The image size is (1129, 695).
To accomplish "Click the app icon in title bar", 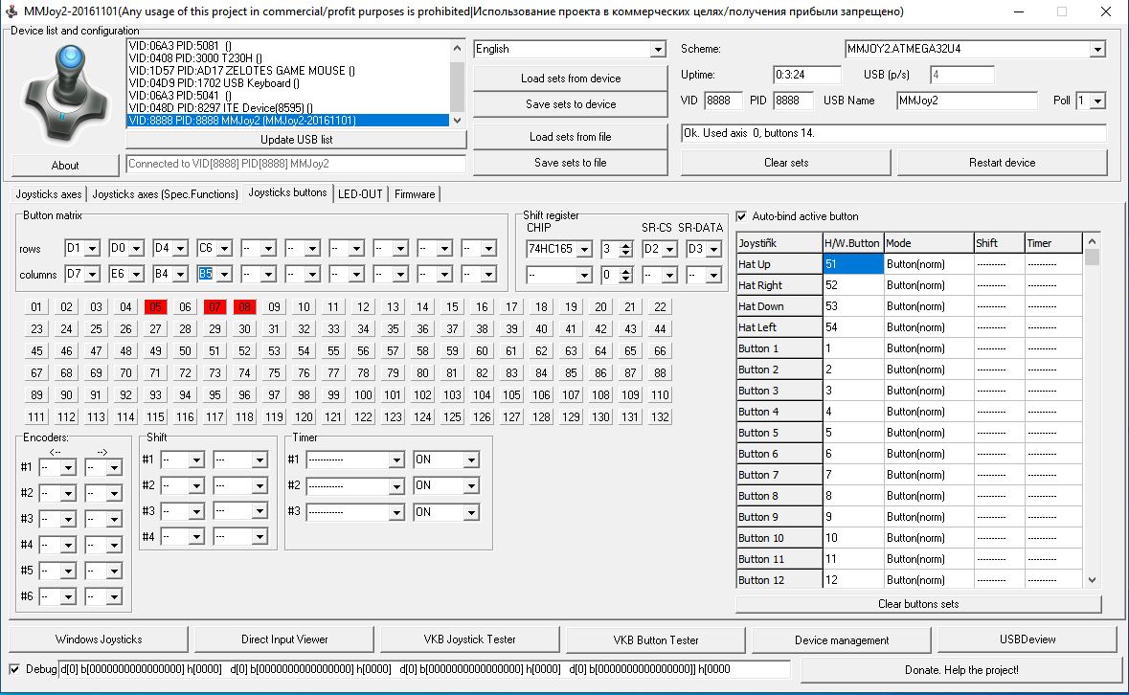I will tap(11, 11).
